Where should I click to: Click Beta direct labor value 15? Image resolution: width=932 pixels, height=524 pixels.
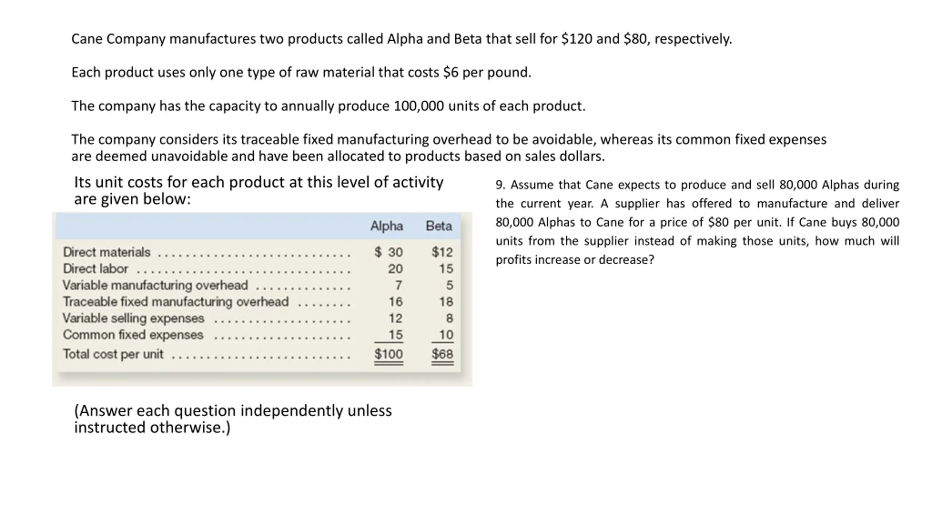tap(446, 269)
